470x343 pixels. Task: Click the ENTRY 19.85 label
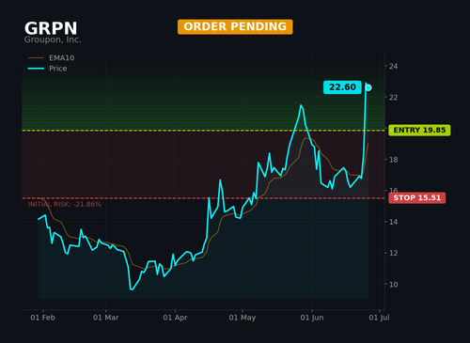click(x=419, y=130)
